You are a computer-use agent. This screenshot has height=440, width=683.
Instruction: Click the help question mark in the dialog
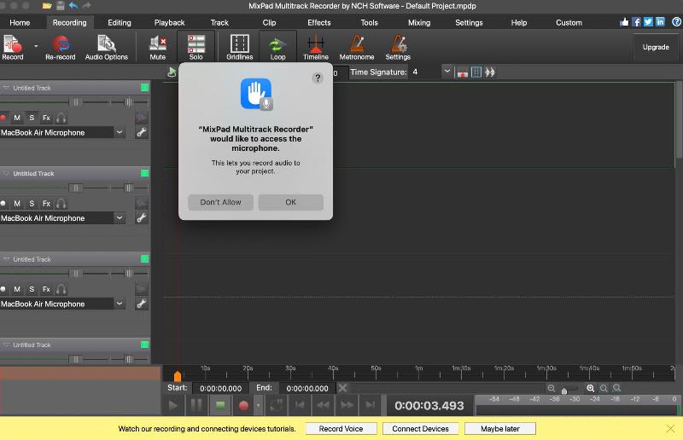[318, 78]
